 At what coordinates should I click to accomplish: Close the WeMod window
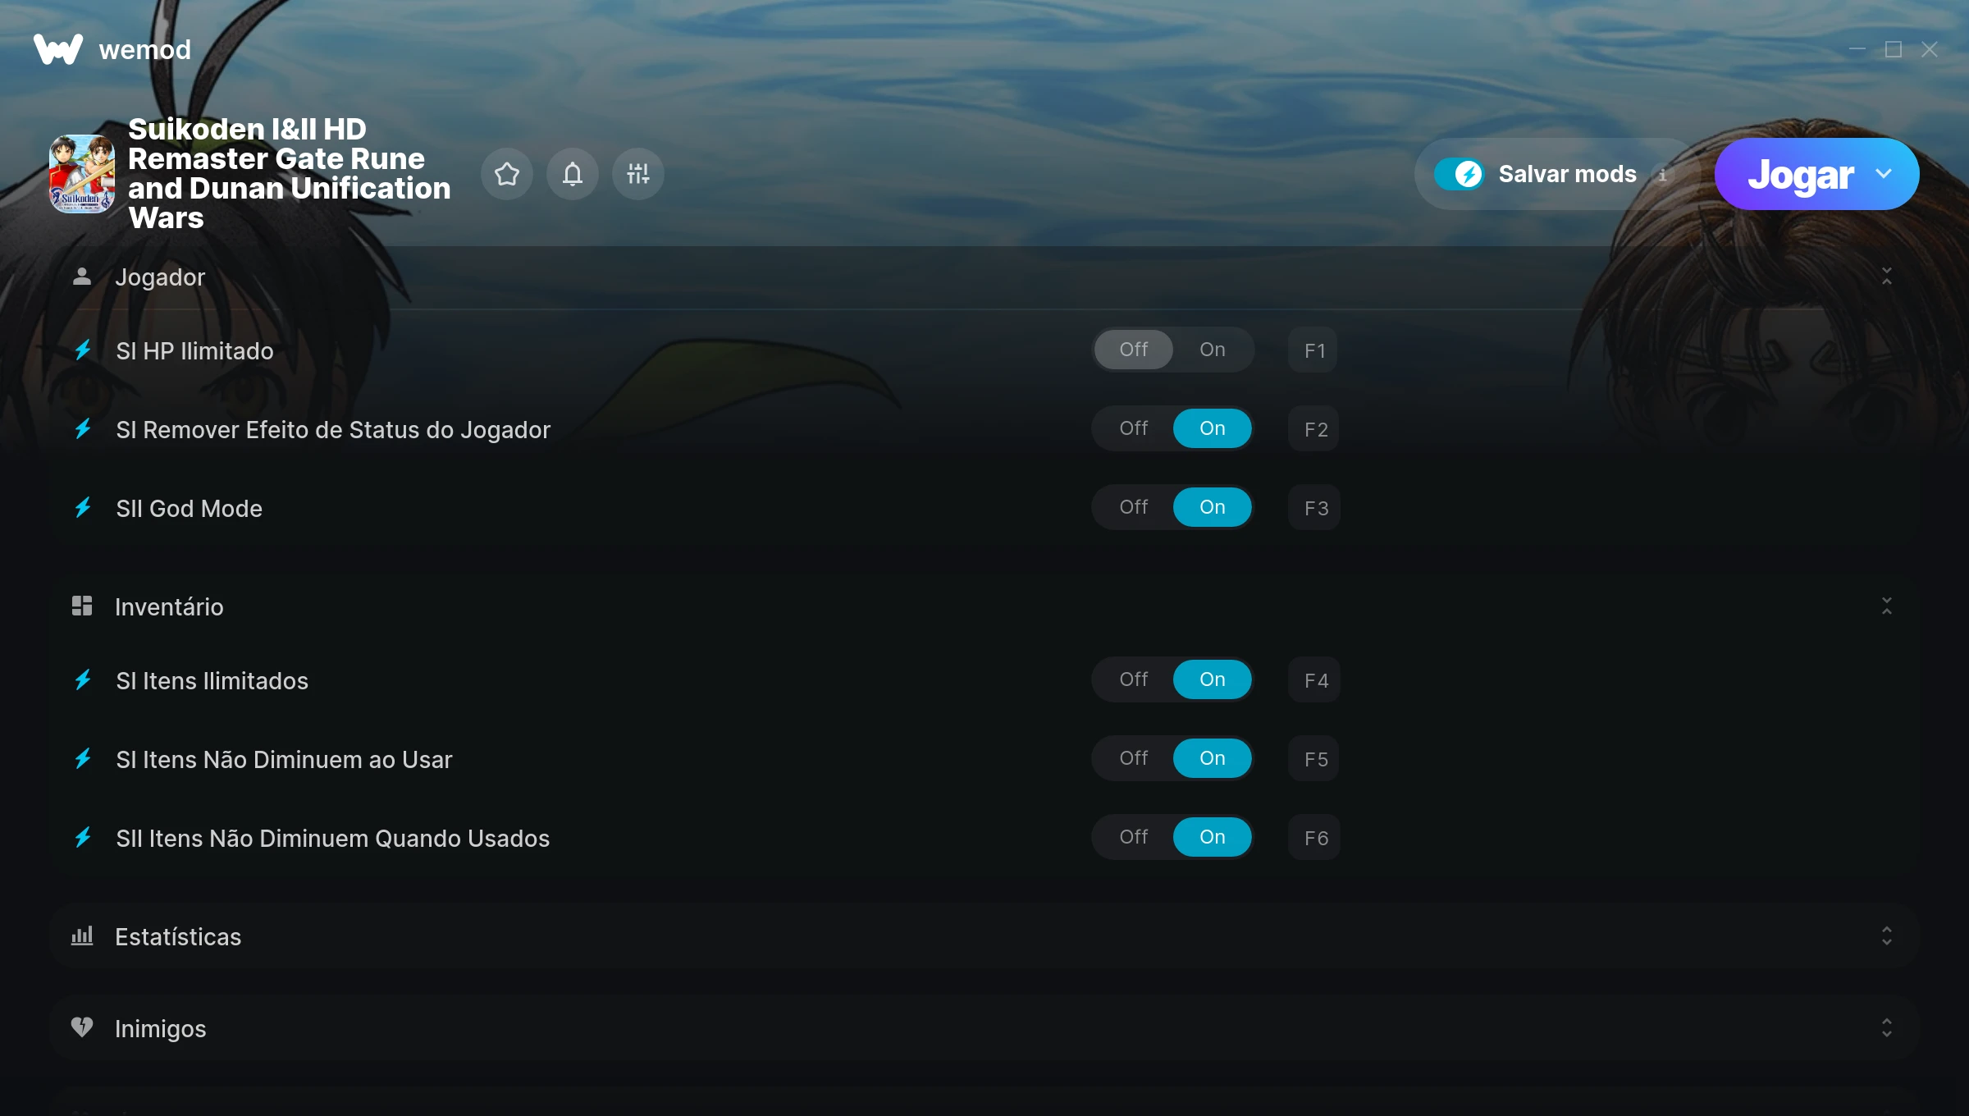tap(1930, 49)
